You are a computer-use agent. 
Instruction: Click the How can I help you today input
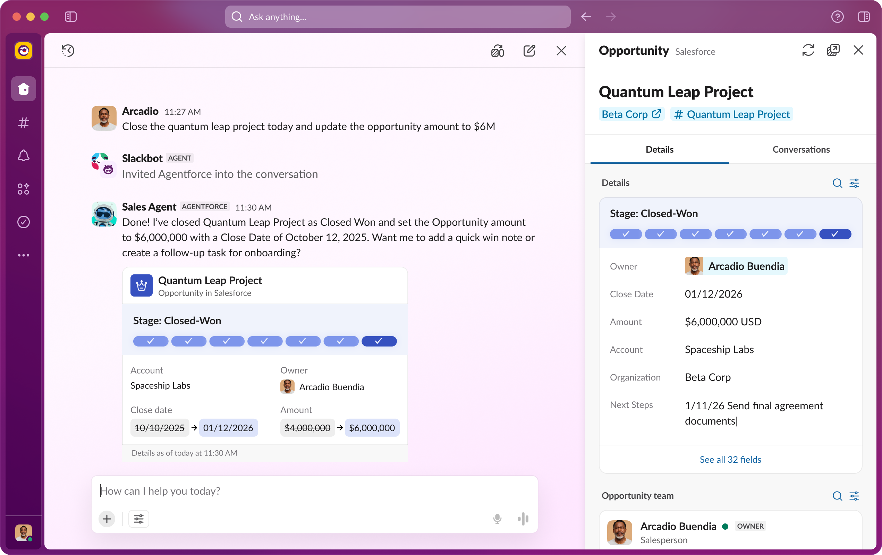tap(314, 491)
